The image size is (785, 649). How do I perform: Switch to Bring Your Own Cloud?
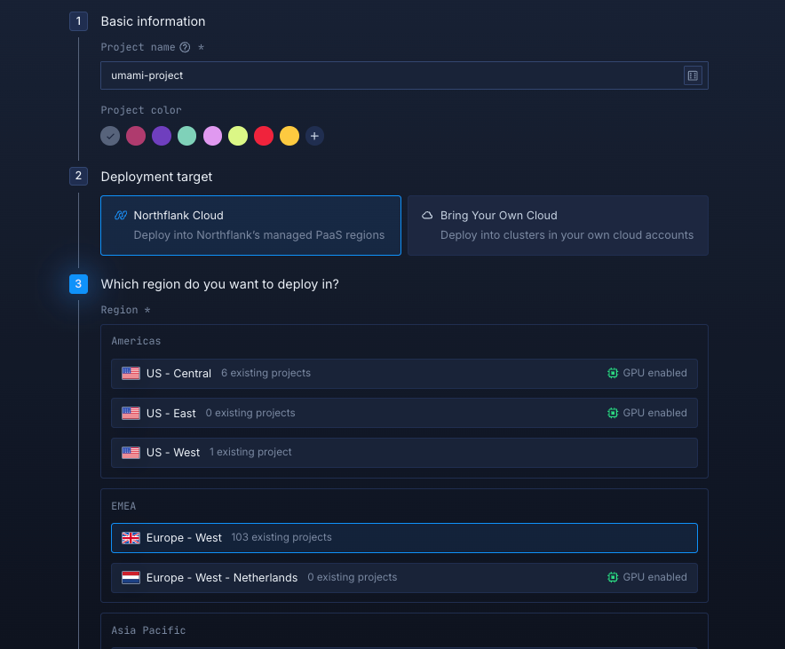point(558,226)
